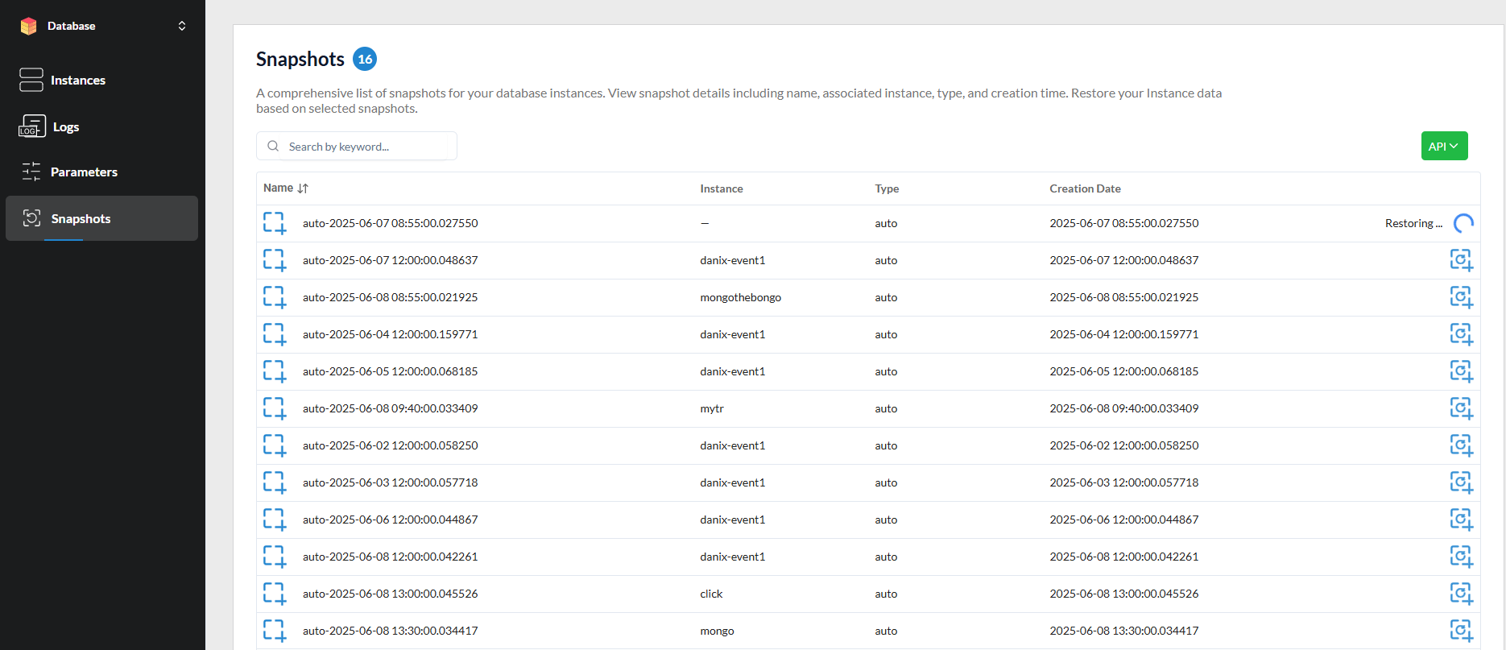Viewport: 1506px width, 650px height.
Task: Click restore icon for mytr snapshot row
Action: (x=1461, y=408)
